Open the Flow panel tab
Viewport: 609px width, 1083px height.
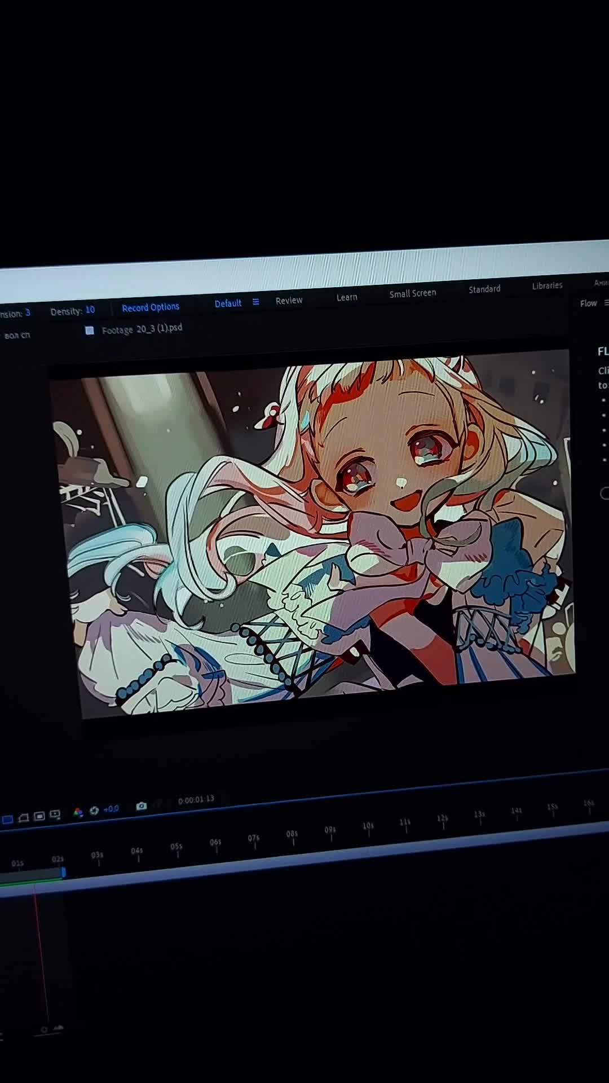588,303
